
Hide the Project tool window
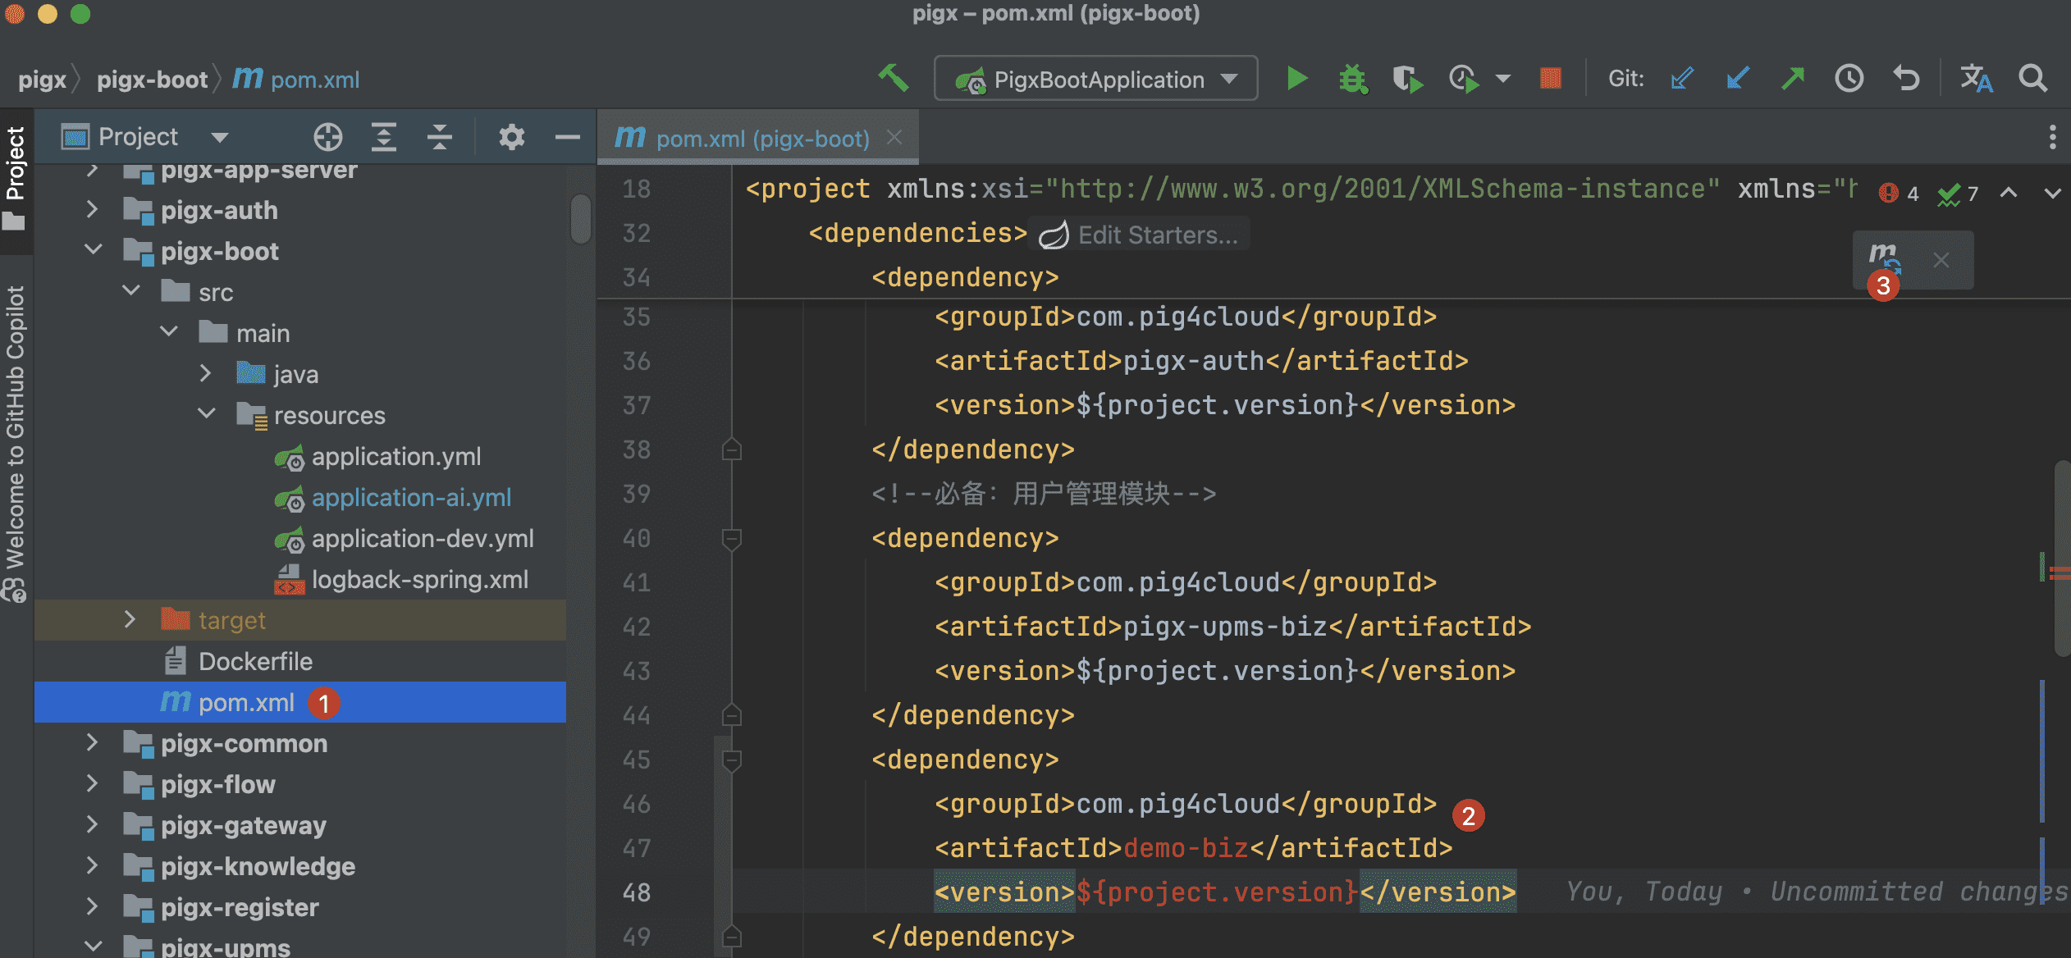click(567, 136)
